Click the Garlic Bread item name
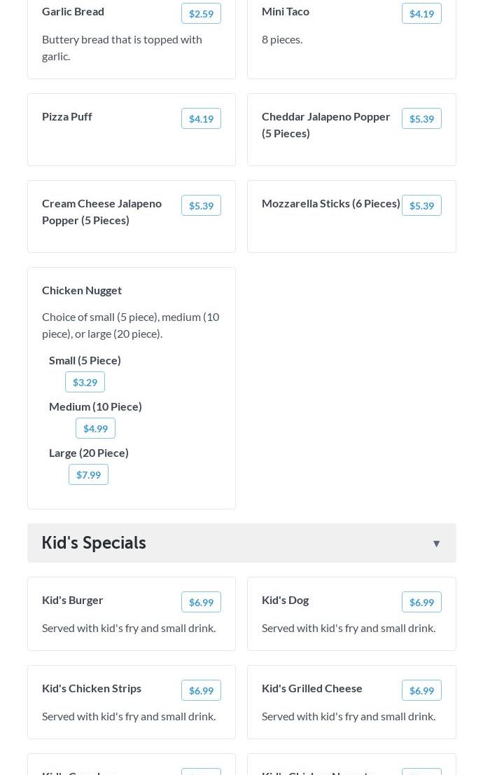 click(73, 11)
